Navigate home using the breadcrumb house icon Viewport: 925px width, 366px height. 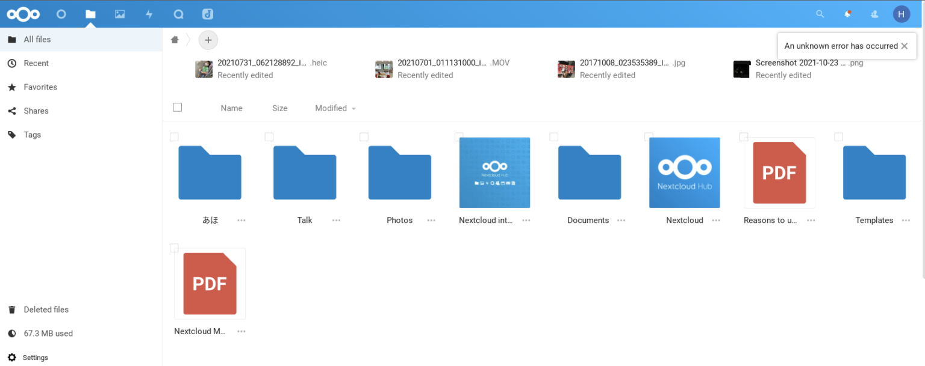[x=175, y=40]
